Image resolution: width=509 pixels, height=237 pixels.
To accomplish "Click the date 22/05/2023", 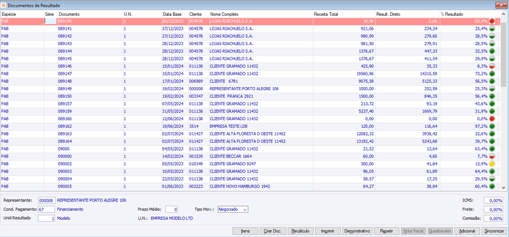I will point(172,179).
